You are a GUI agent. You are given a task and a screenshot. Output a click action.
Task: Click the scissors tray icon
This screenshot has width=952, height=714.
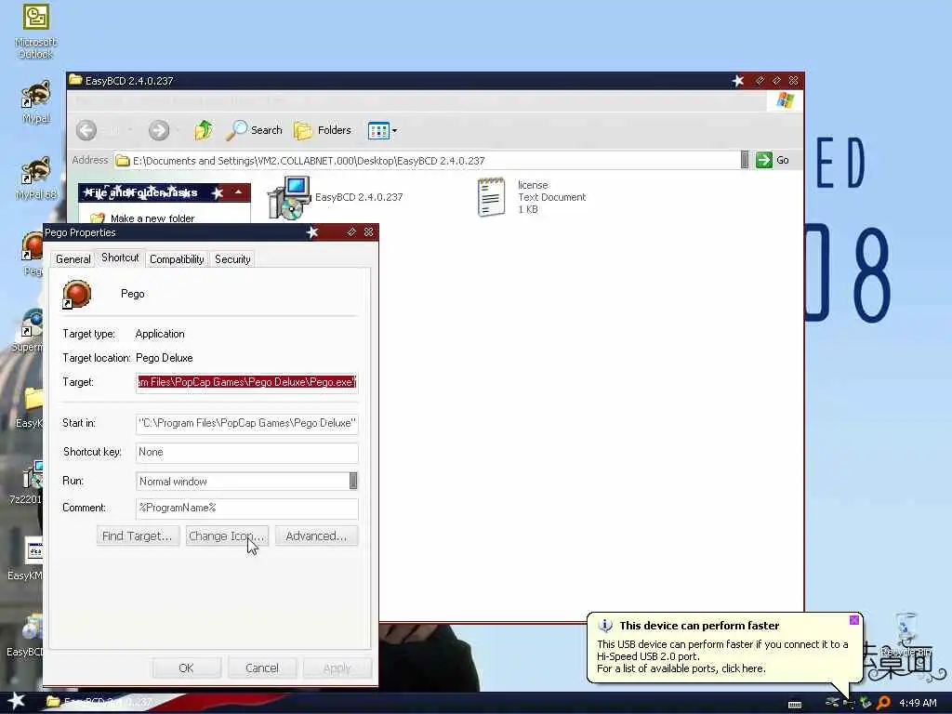click(x=832, y=703)
